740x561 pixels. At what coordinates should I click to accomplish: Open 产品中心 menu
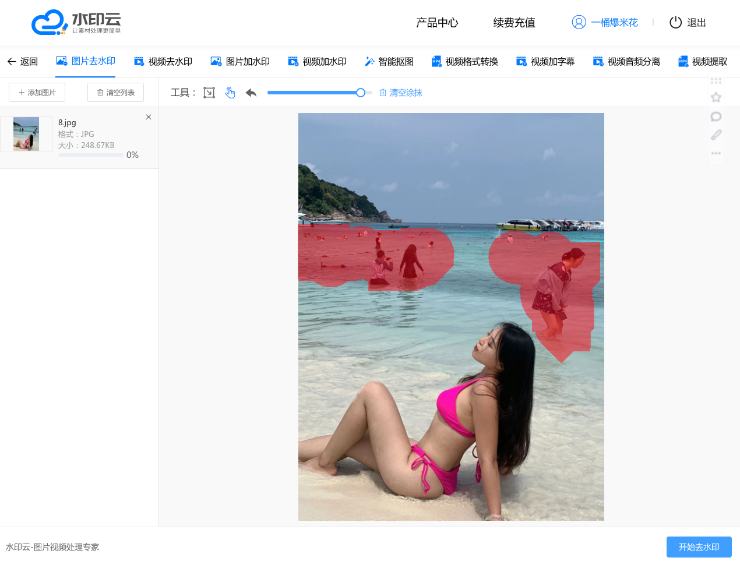click(437, 23)
